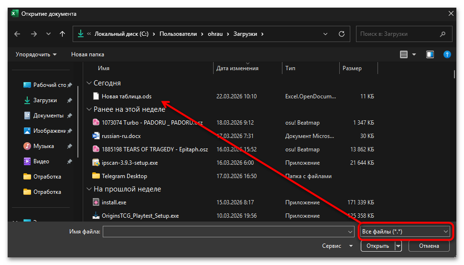Expand address bar previous locations dropdown
Image resolution: width=464 pixels, height=265 pixels.
click(x=325, y=34)
